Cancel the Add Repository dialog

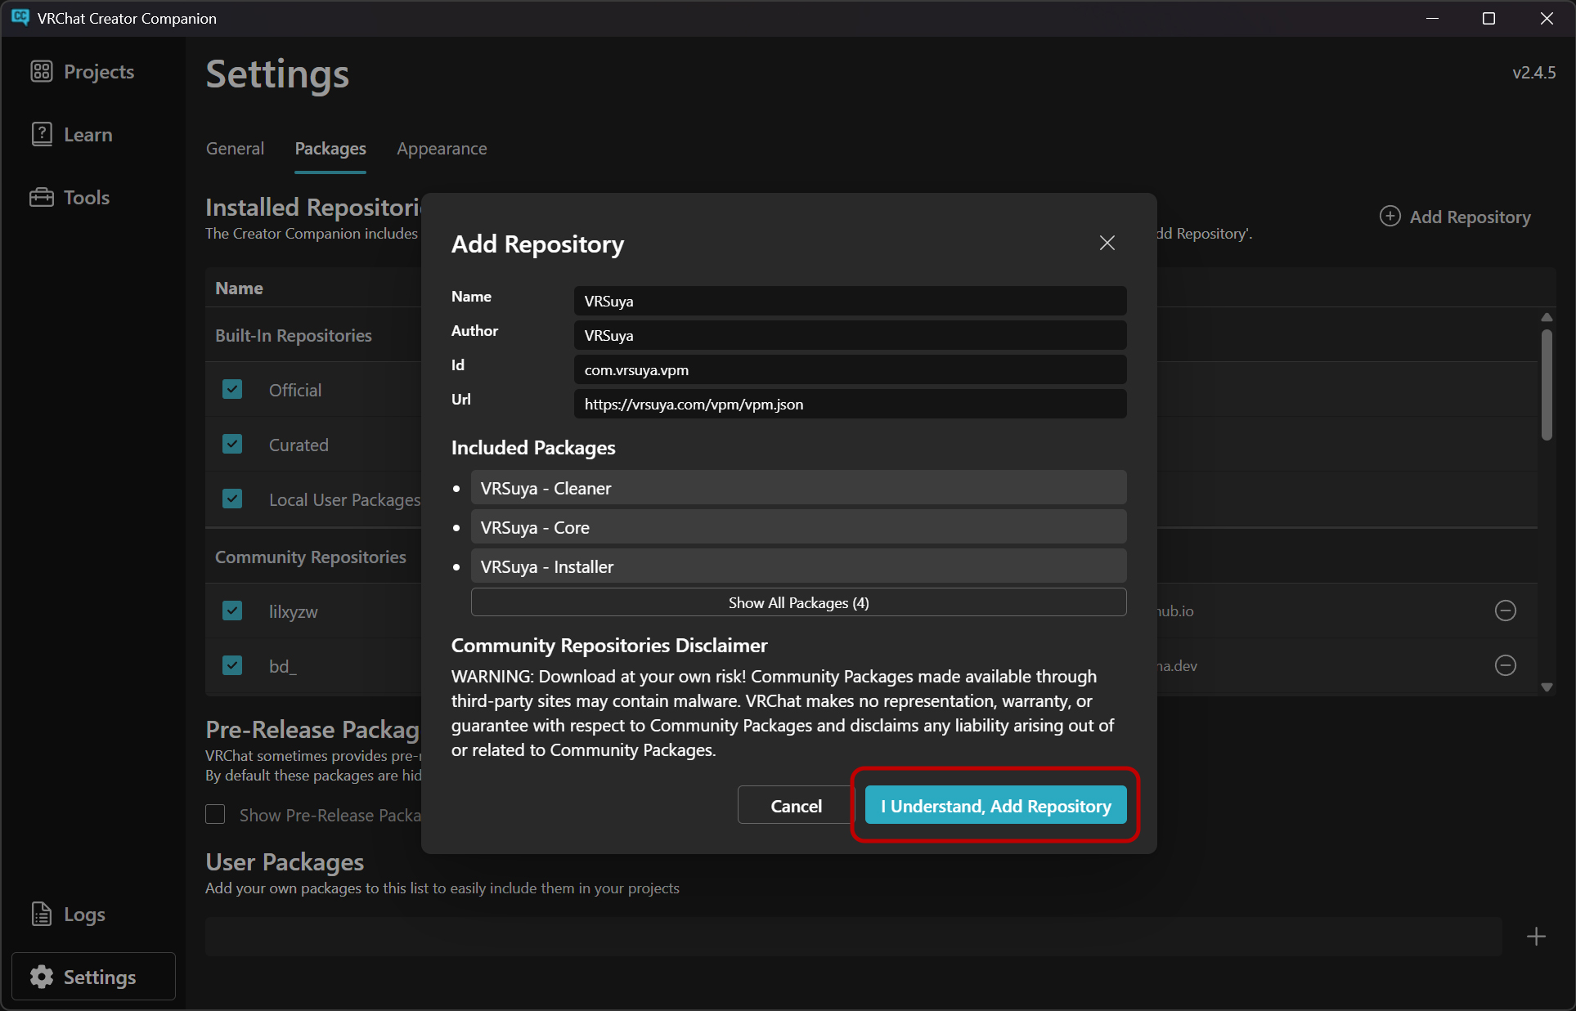796,806
